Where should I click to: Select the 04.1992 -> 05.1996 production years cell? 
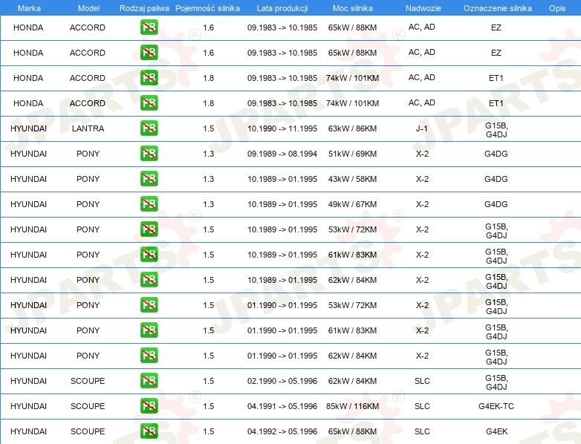point(282,431)
